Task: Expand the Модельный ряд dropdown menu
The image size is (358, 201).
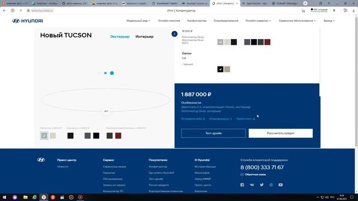Action: (x=138, y=21)
